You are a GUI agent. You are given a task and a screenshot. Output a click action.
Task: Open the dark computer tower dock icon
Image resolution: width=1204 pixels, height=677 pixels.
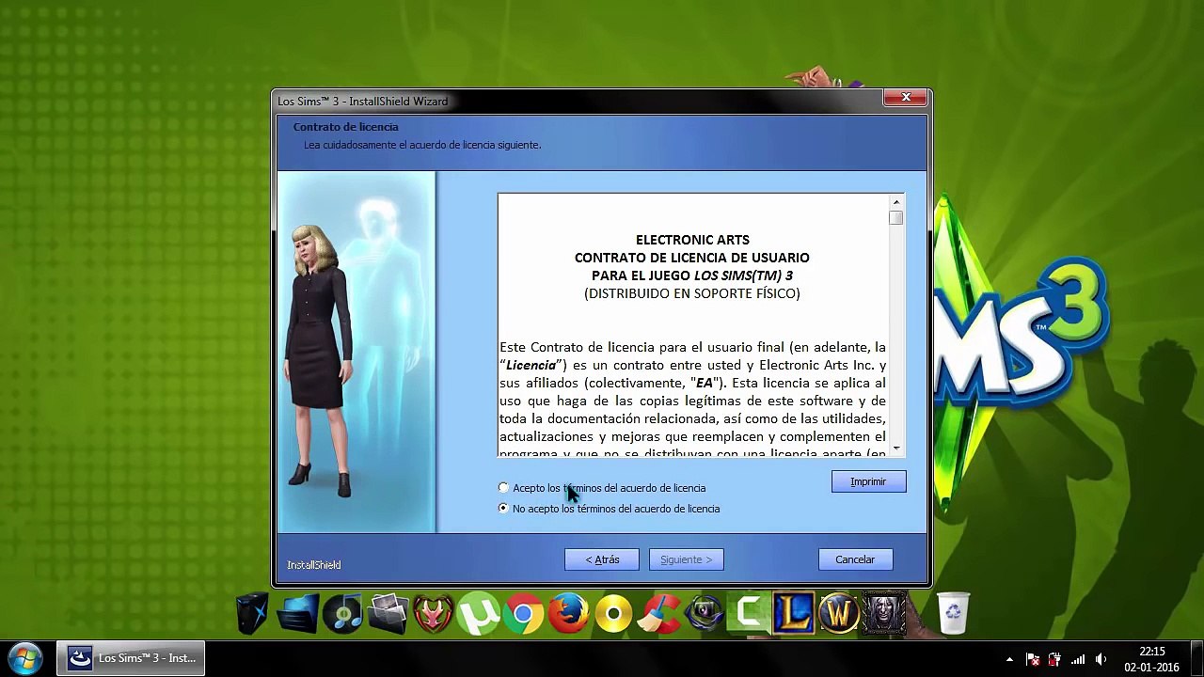253,615
